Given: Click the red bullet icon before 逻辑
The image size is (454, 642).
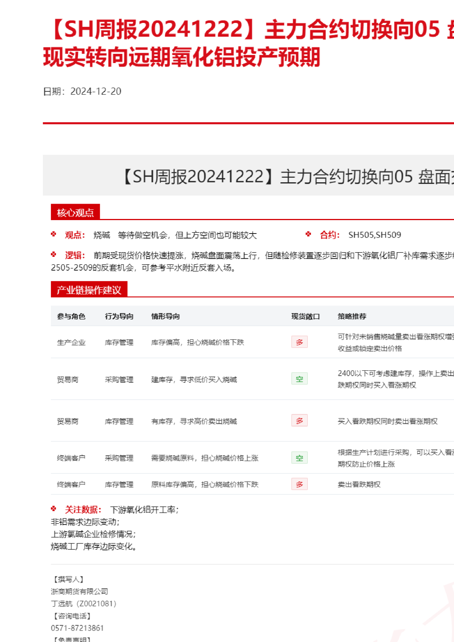Looking at the screenshot, I should pyautogui.click(x=54, y=255).
